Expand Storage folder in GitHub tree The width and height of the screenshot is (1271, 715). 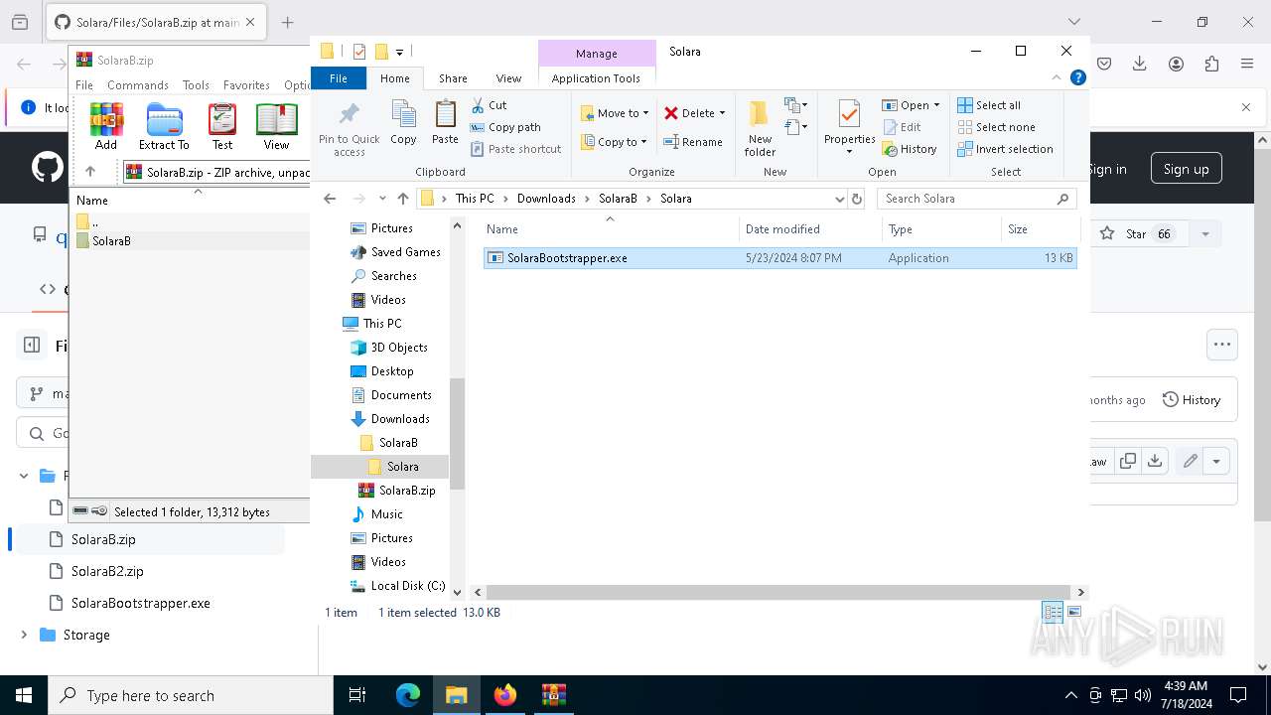[x=24, y=635]
